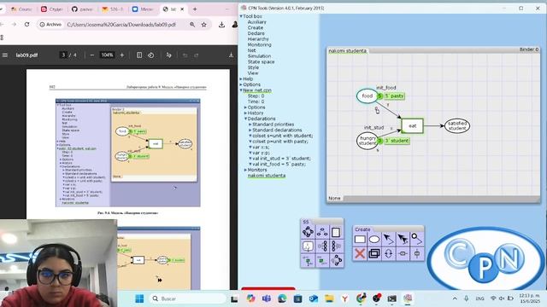Expand Standard declarations node
This screenshot has width=547, height=307.
pos(250,130)
